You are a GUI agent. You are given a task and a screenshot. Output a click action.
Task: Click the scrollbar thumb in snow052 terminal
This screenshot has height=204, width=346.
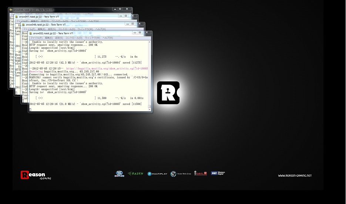tap(150, 106)
